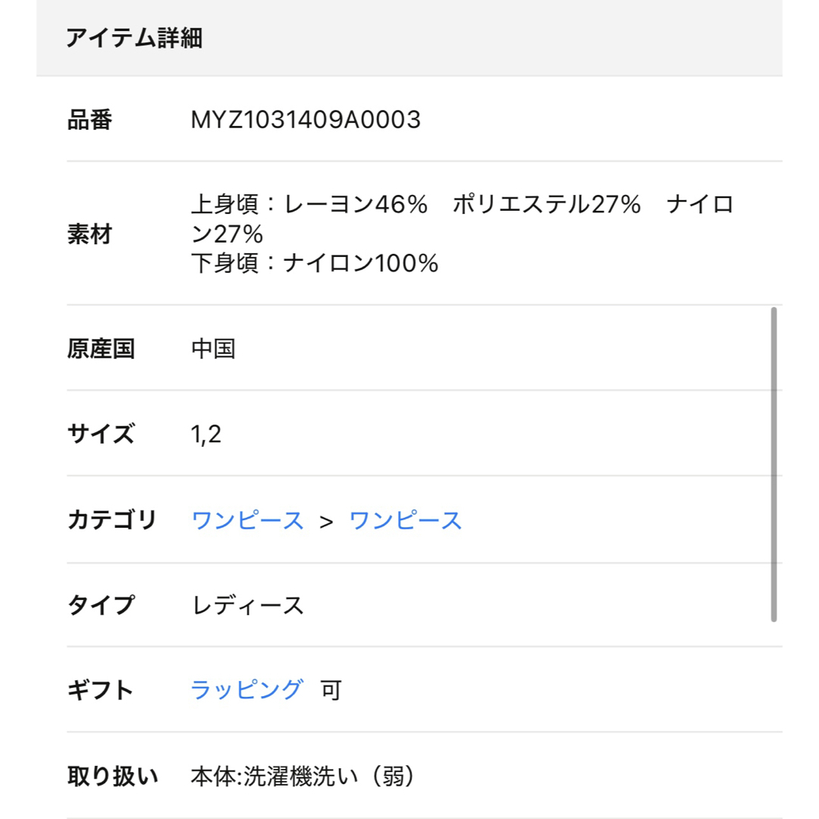Click the 上身頃 material composition text
Screen dimensions: 819x819
tap(463, 218)
